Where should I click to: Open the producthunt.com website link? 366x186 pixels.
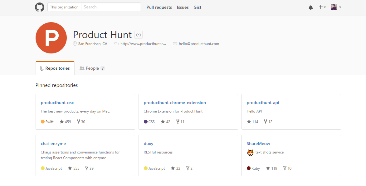[x=143, y=44]
